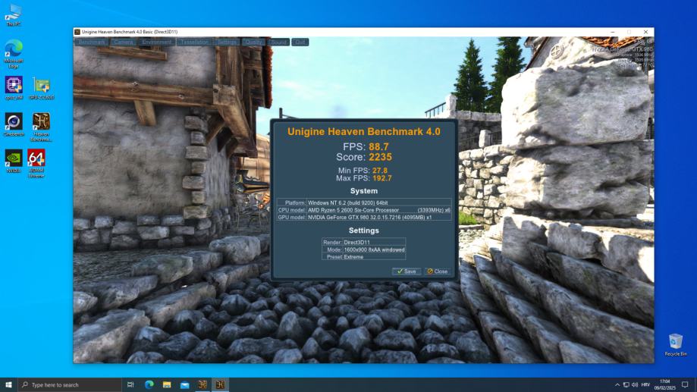
Task: Open the Benchmark menu in Heaven
Action: (x=92, y=42)
